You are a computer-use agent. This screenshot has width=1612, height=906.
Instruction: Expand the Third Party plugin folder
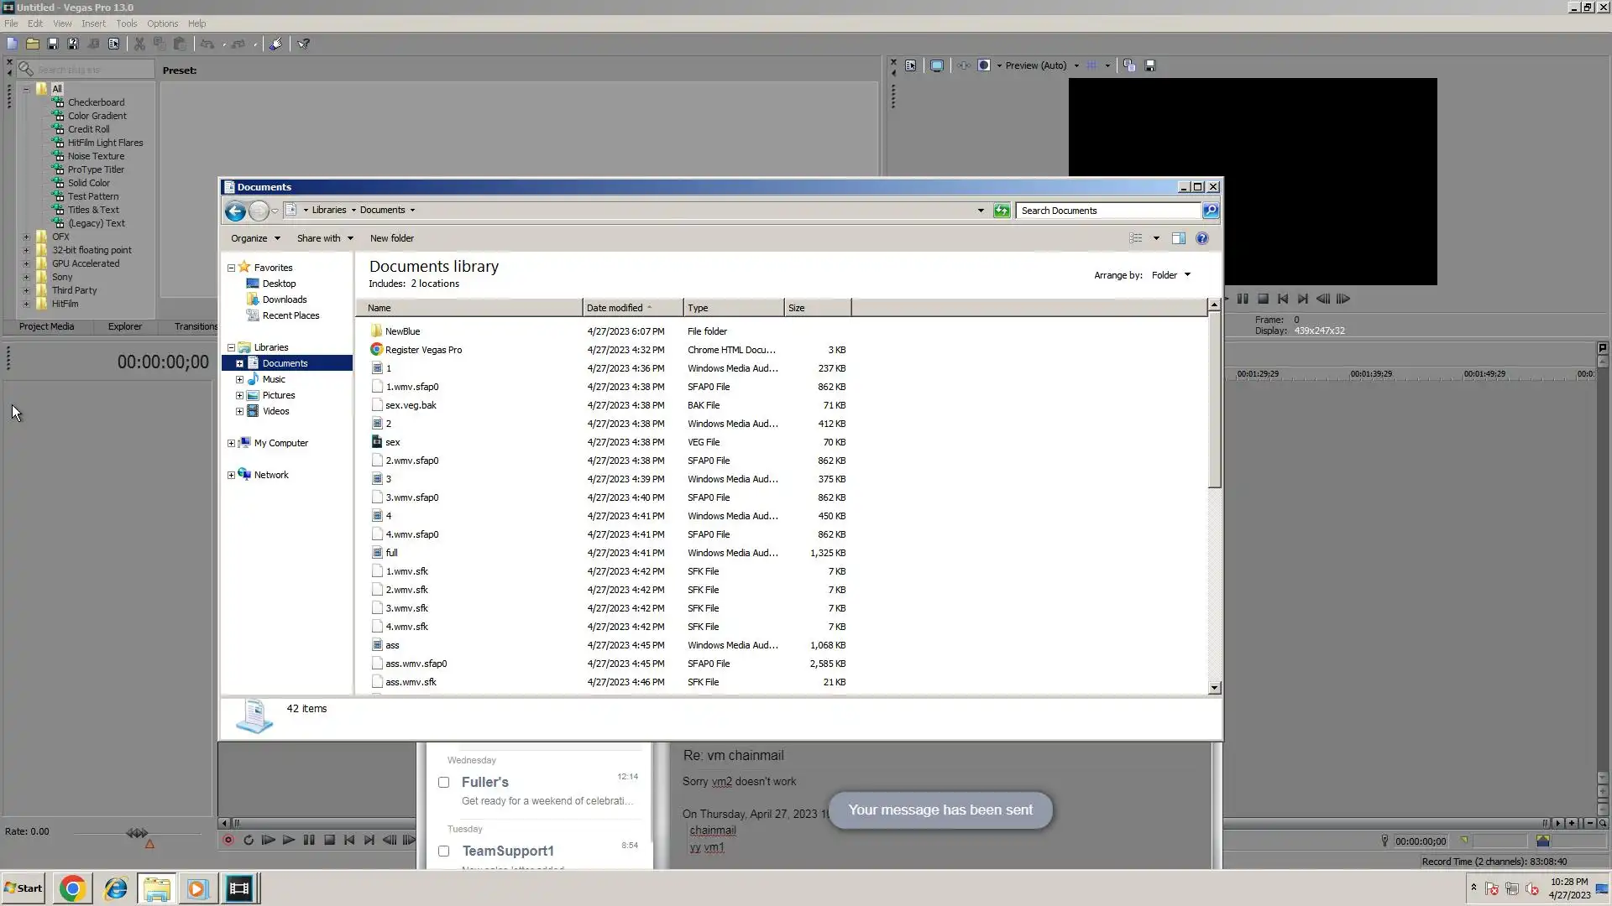tap(26, 290)
